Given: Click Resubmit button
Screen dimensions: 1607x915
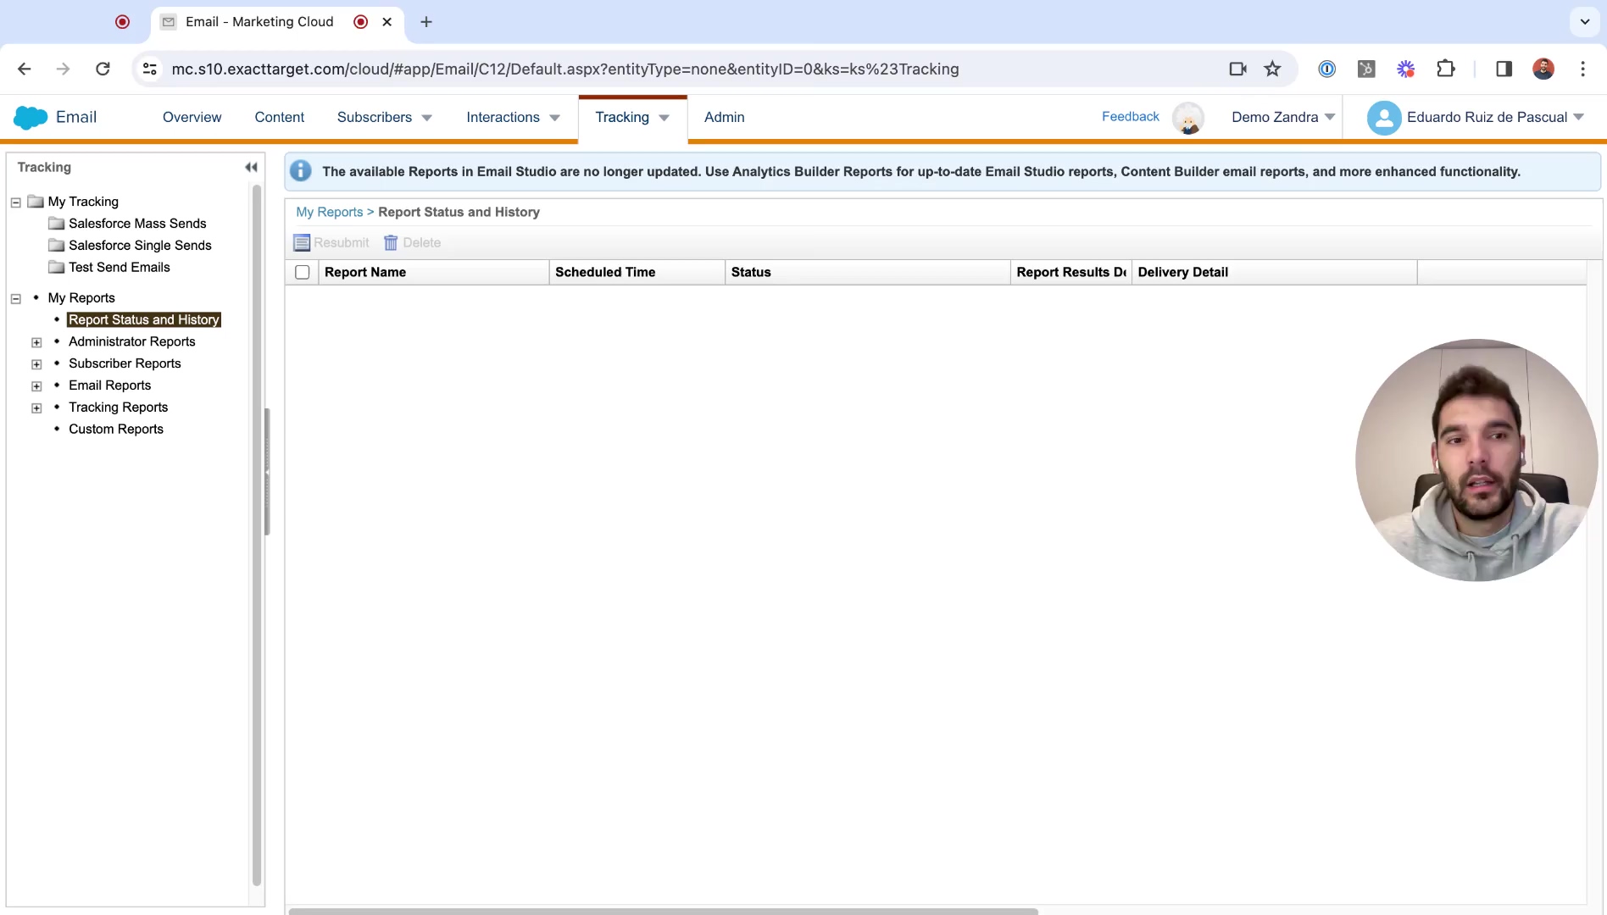Looking at the screenshot, I should pos(332,243).
